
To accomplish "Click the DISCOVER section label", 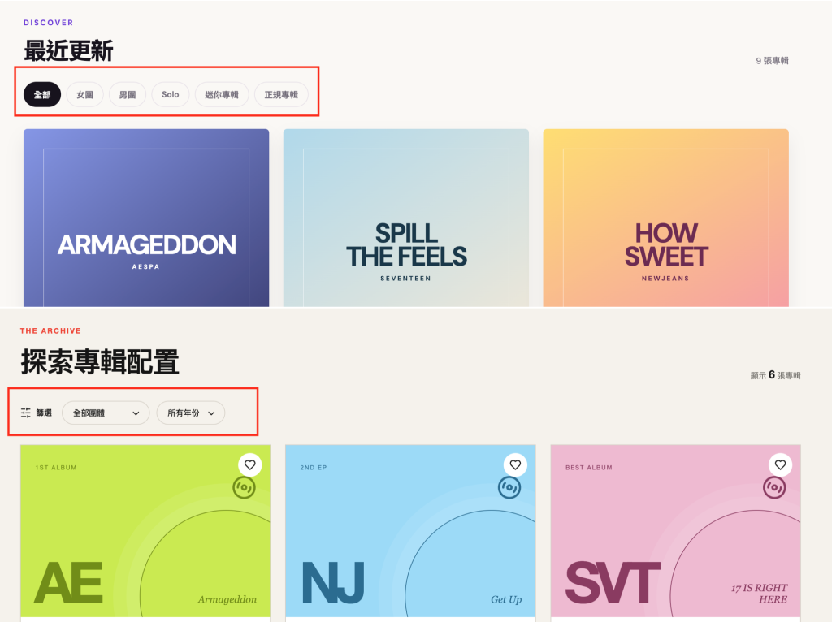I will click(x=48, y=23).
